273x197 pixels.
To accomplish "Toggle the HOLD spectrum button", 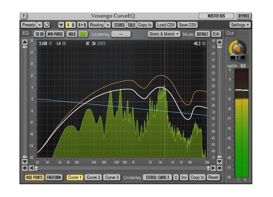I will coord(72,34).
